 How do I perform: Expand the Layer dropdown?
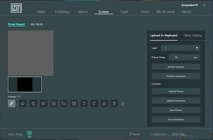[x=181, y=48]
